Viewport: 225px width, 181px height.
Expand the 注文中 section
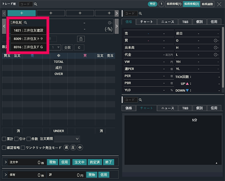(x=6, y=162)
